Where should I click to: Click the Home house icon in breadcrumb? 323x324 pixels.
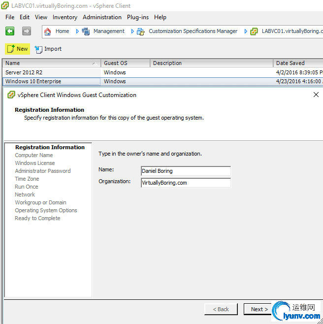coord(48,32)
